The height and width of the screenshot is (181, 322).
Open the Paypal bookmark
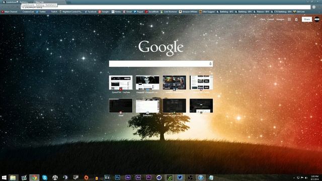(x=138, y=12)
